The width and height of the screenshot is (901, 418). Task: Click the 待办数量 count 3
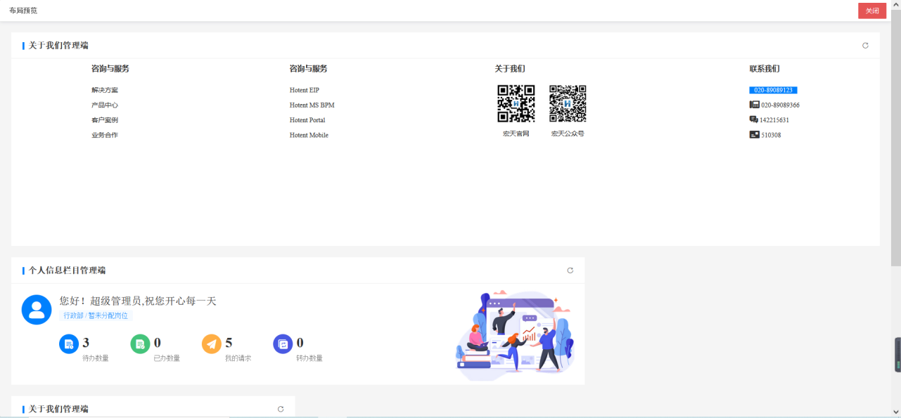click(86, 343)
